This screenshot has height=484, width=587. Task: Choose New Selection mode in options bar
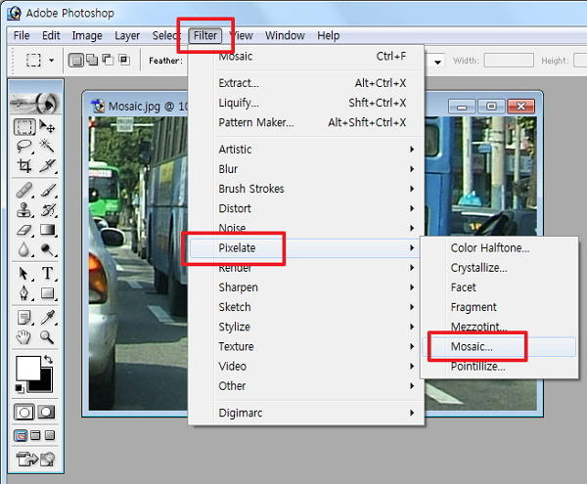click(76, 60)
